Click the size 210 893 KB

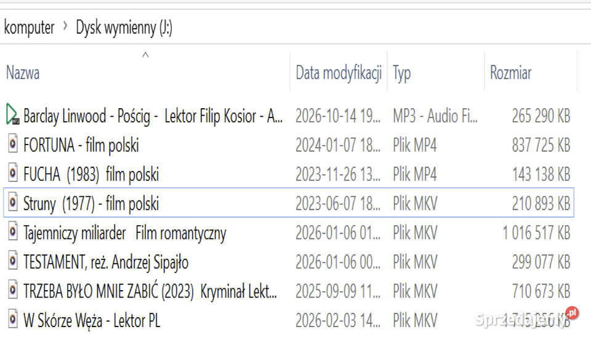coord(541,204)
